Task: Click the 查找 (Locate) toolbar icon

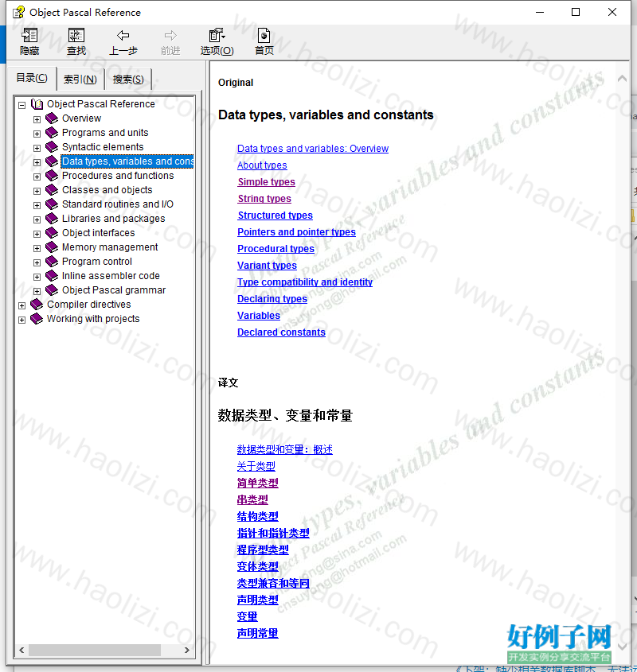Action: 76,35
